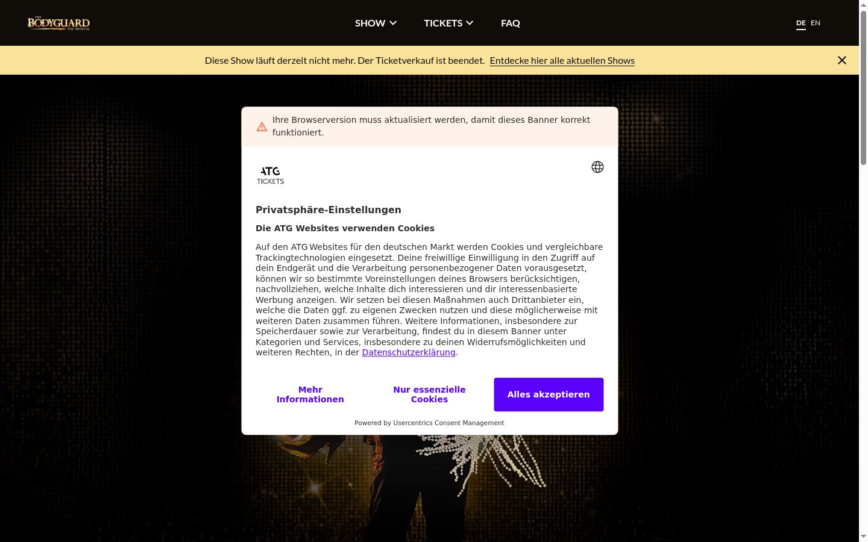Expand the TICKETS dropdown menu
This screenshot has height=542, width=868.
click(448, 23)
